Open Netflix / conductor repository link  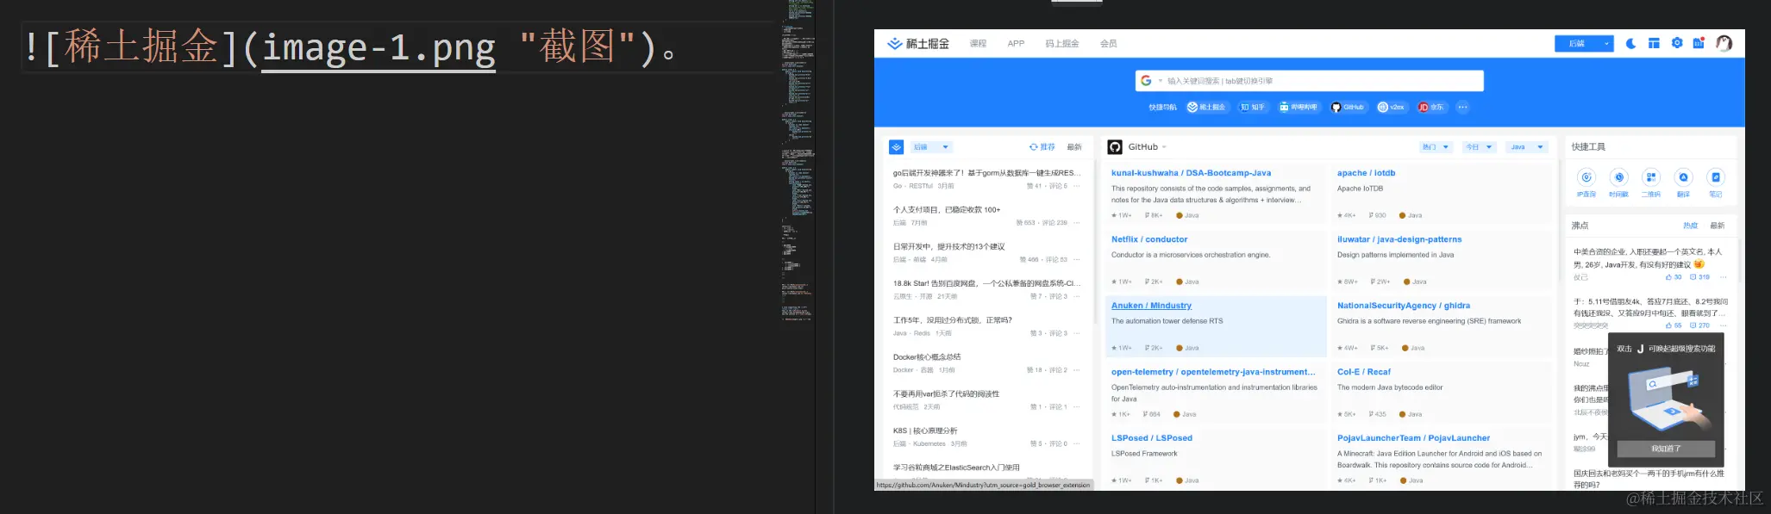point(1149,239)
